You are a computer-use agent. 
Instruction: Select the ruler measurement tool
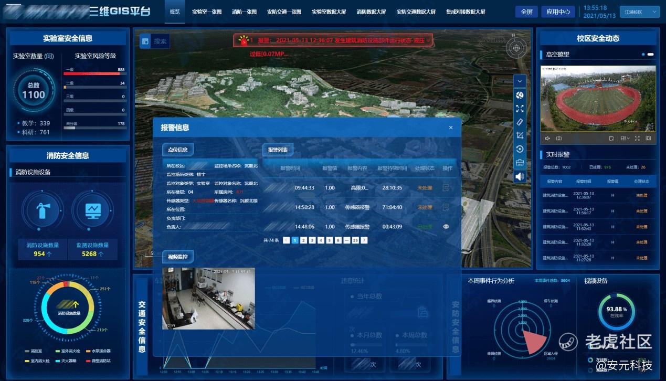pyautogui.click(x=520, y=122)
